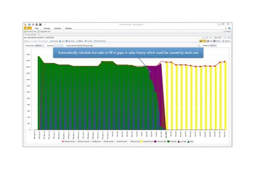Switch to Details view
Viewport: 256px width, 171px height.
point(217,41)
